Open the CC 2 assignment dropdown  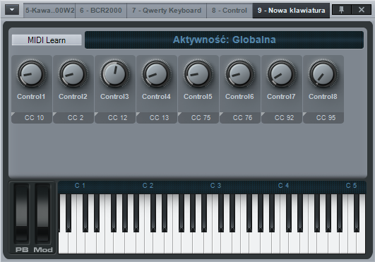(73, 118)
